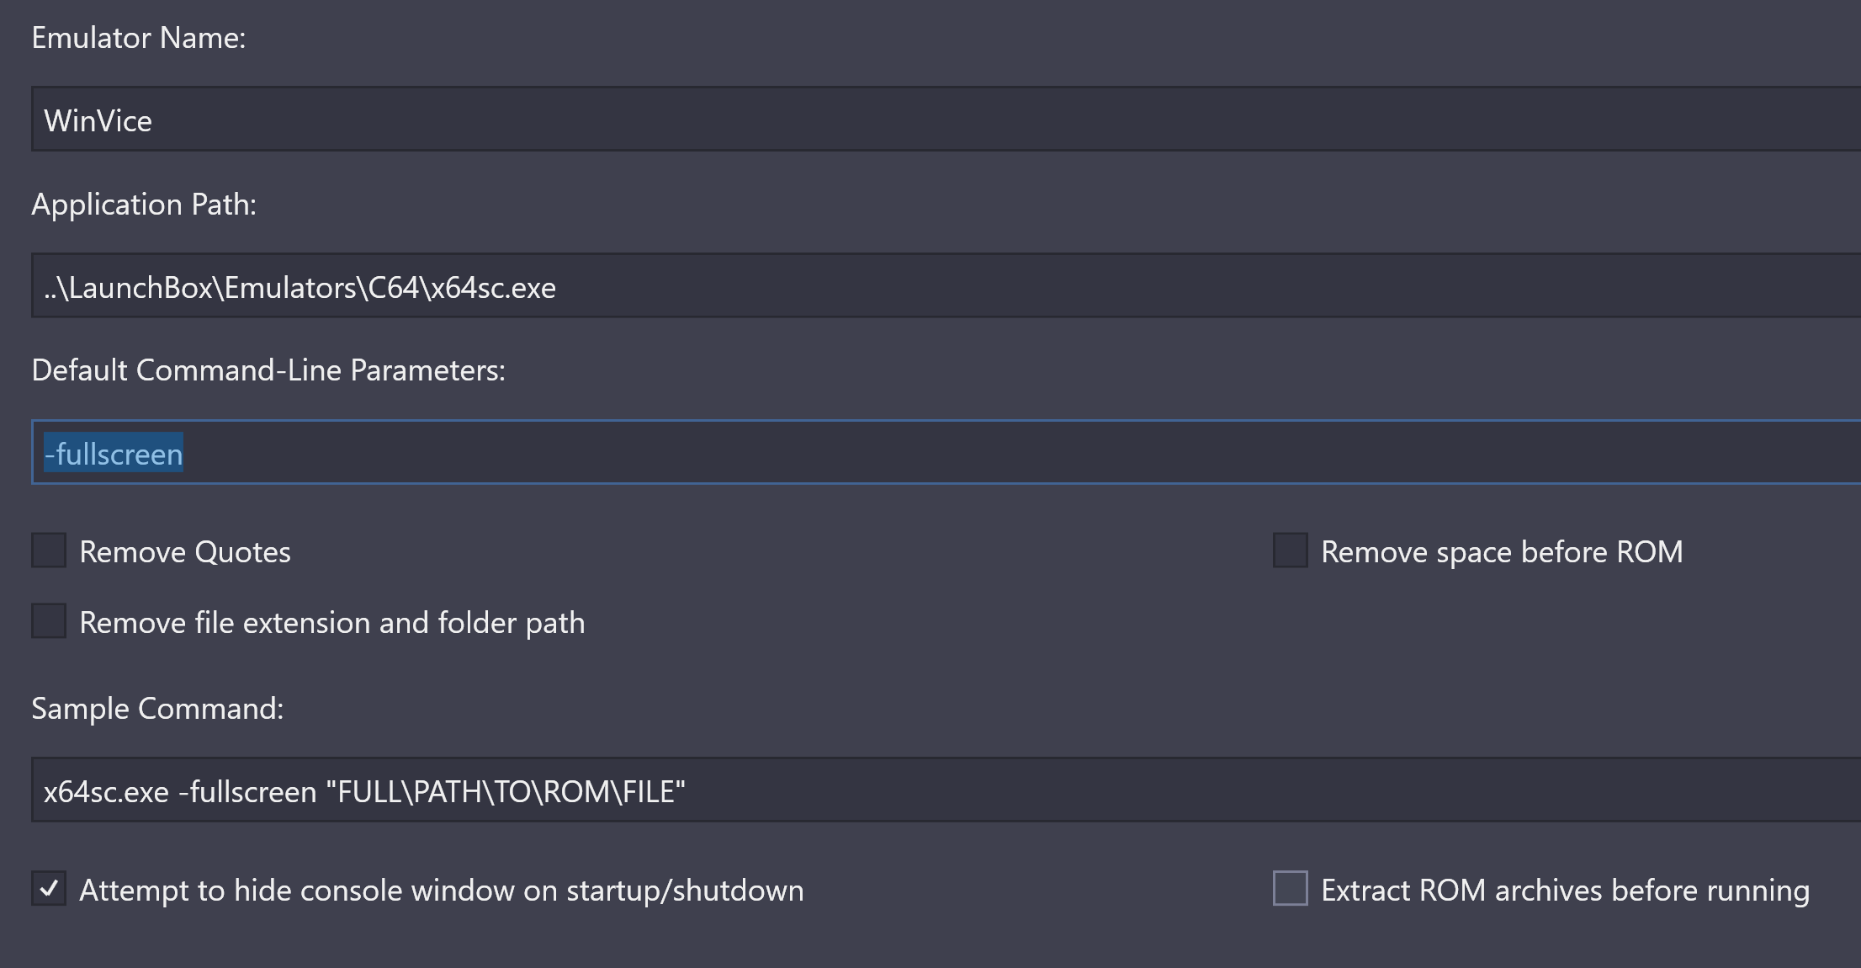Click the Remove Quotes label text
Screen dimensions: 1861x968
click(185, 552)
